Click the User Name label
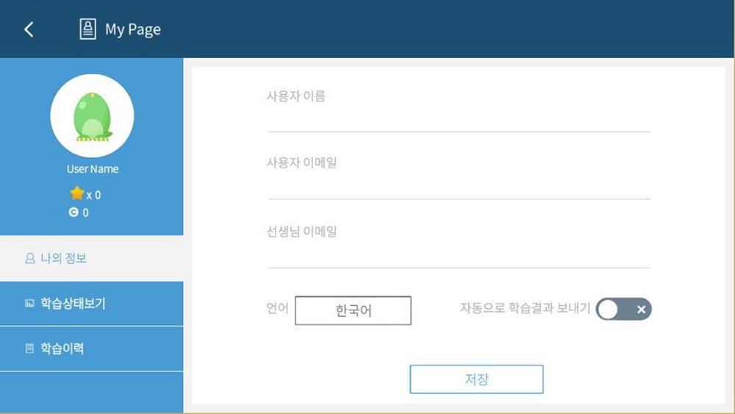Viewport: 735px width, 414px height. coord(93,169)
